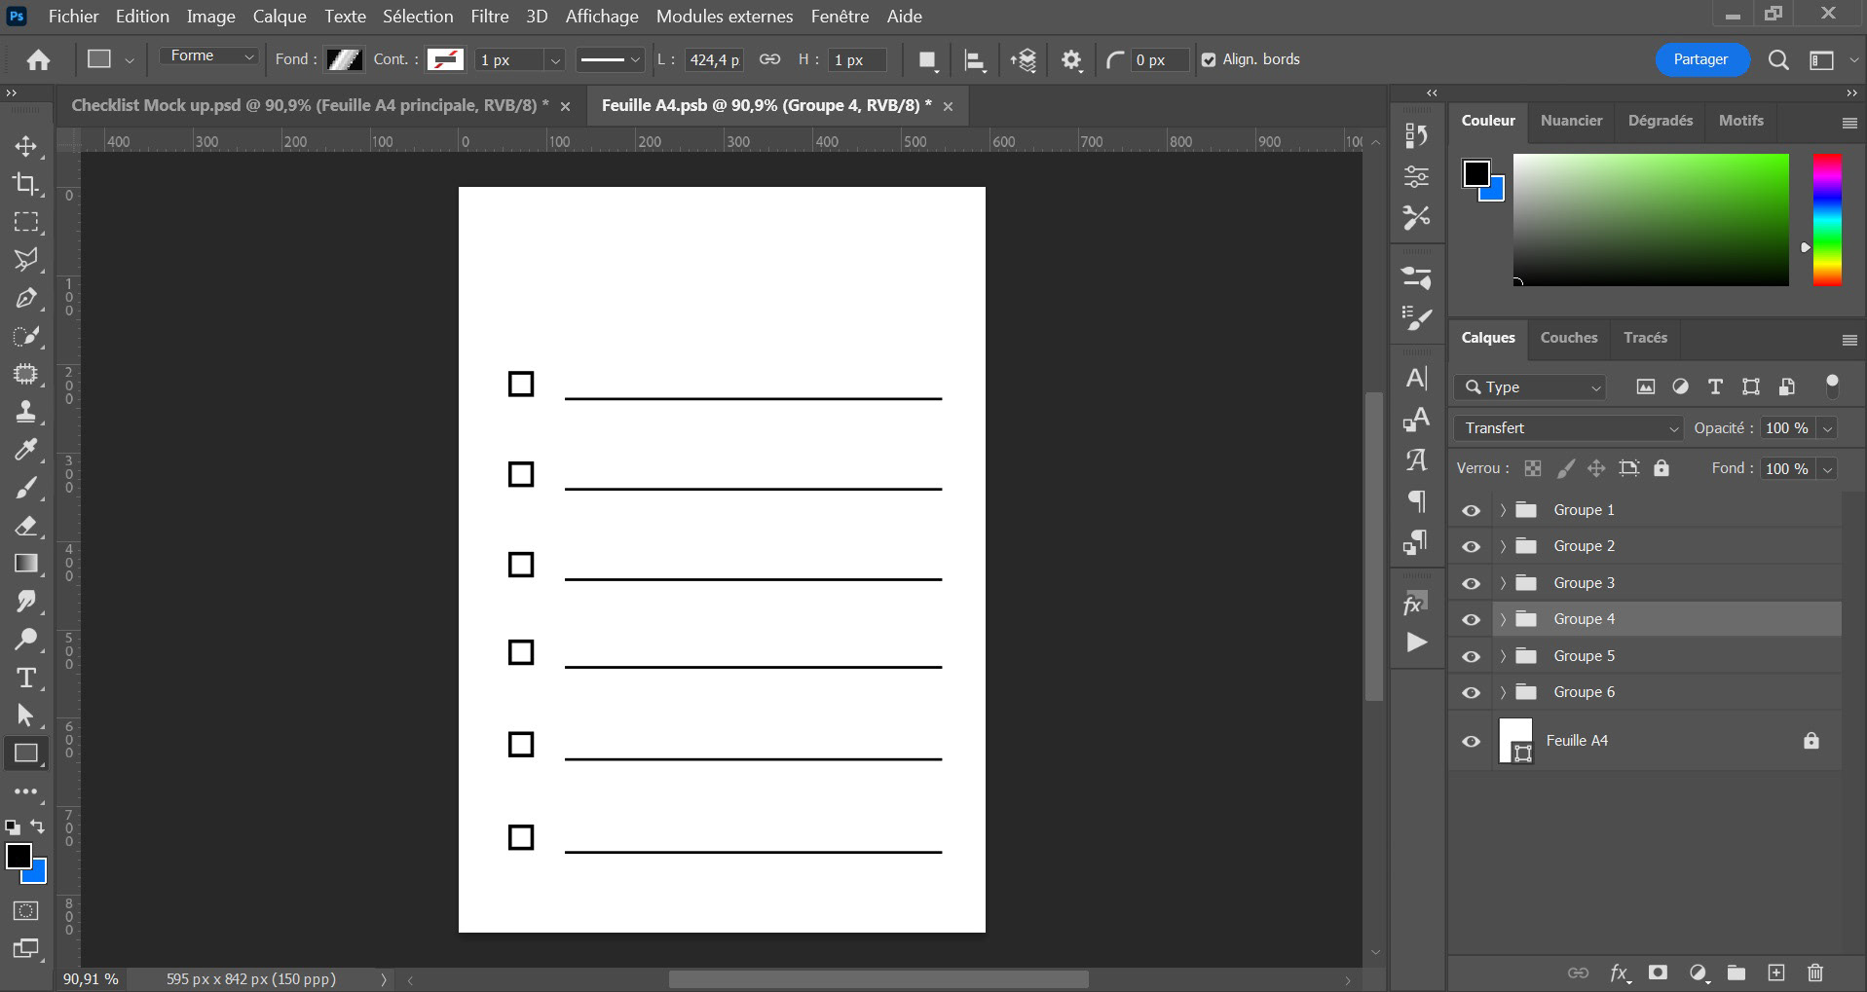This screenshot has height=992, width=1867.
Task: Select the Pen tool
Action: [26, 298]
